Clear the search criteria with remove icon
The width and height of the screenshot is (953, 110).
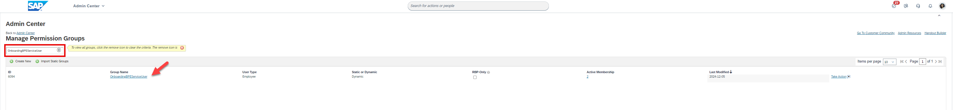(59, 50)
